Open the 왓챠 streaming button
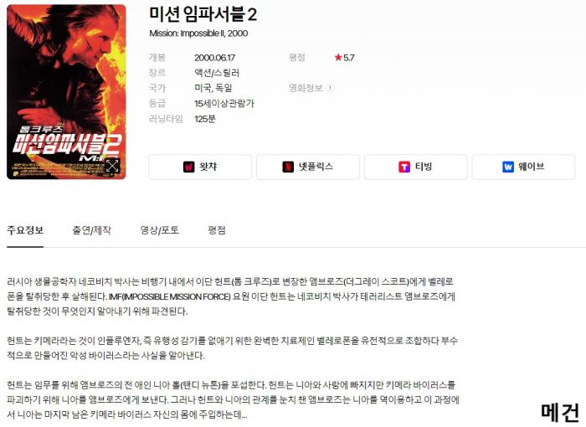The image size is (586, 427). point(200,167)
